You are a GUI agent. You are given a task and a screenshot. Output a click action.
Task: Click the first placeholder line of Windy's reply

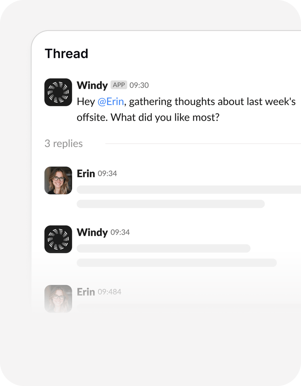(x=163, y=248)
